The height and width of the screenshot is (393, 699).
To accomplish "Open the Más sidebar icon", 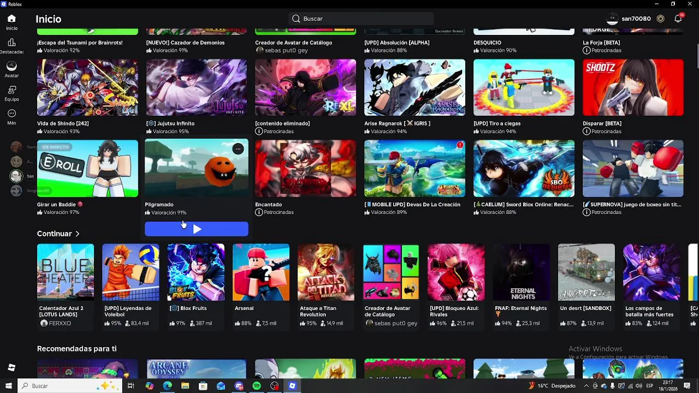I will (11, 114).
